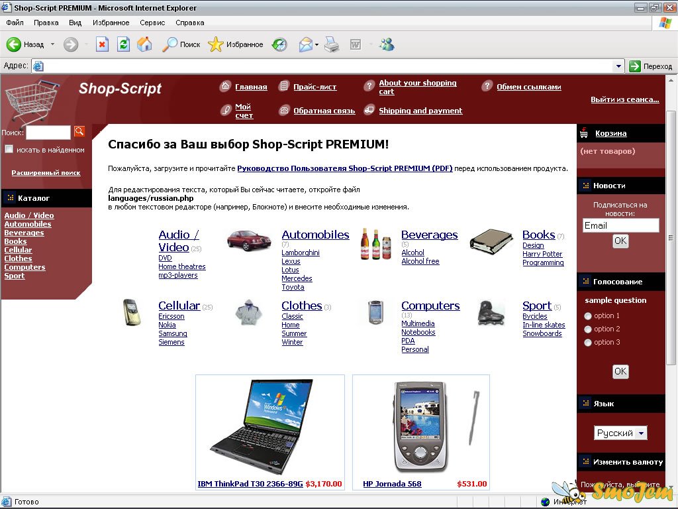Open the Обмен ссылками link
This screenshot has width=678, height=509.
529,87
